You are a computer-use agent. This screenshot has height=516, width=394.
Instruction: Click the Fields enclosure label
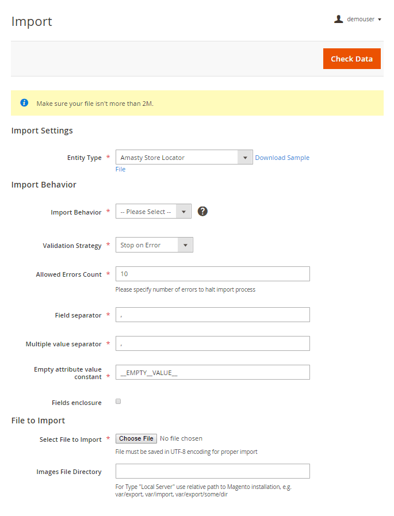[x=76, y=403]
